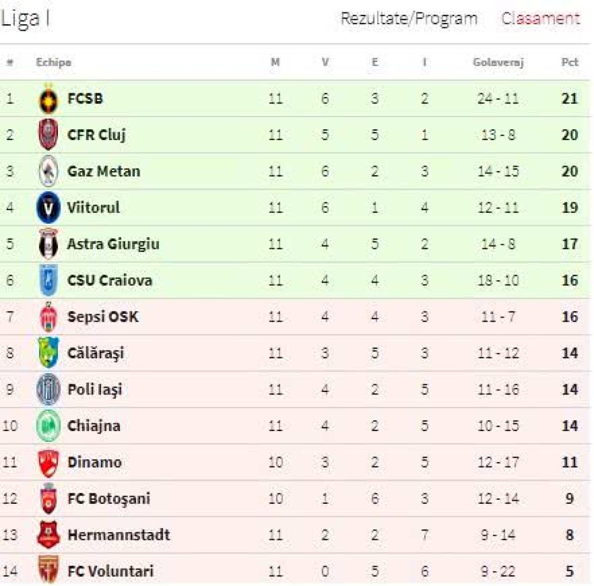This screenshot has height=586, width=594.
Task: Click the Golaveraj column header
Action: tap(498, 62)
